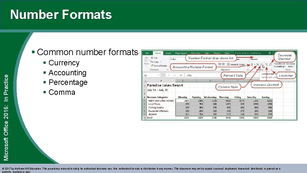The image size is (307, 173).
Task: Open Conditional Formatting in Styles group
Action: point(280,65)
